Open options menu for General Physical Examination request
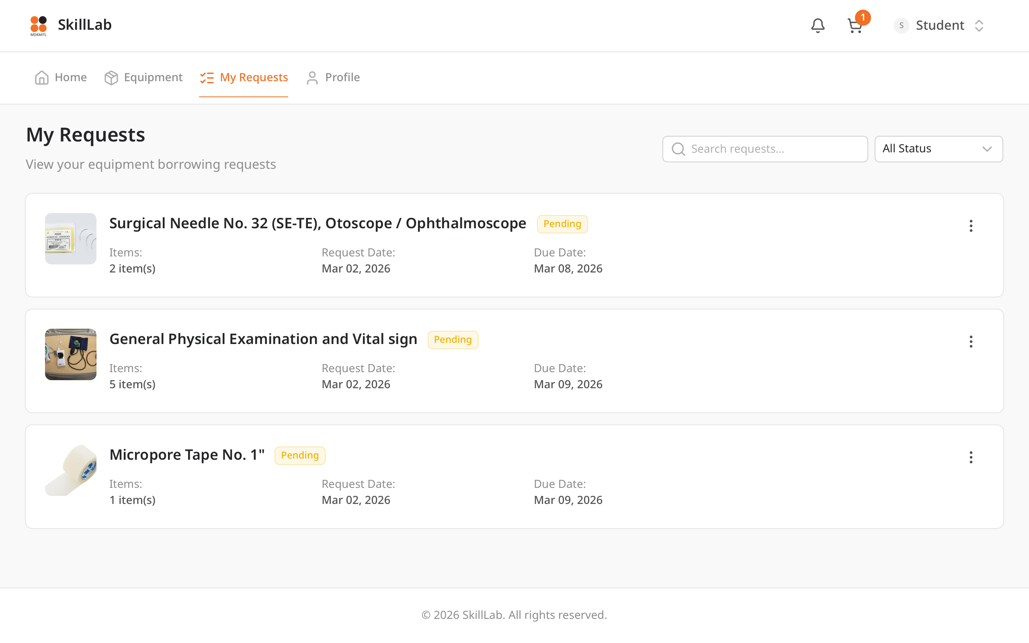The image size is (1029, 643). pyautogui.click(x=971, y=342)
